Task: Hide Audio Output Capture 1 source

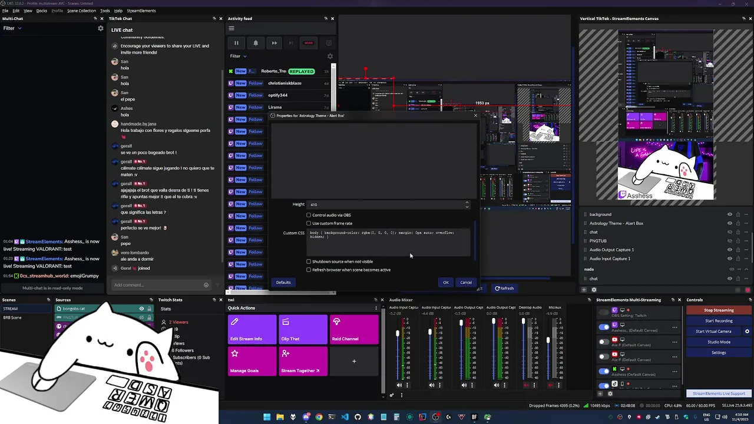Action: 729,250
